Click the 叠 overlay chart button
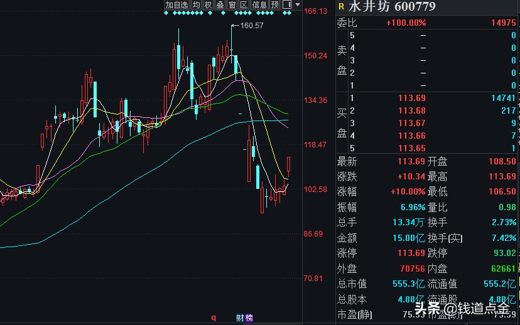This screenshot has height=325, width=520. [220, 4]
